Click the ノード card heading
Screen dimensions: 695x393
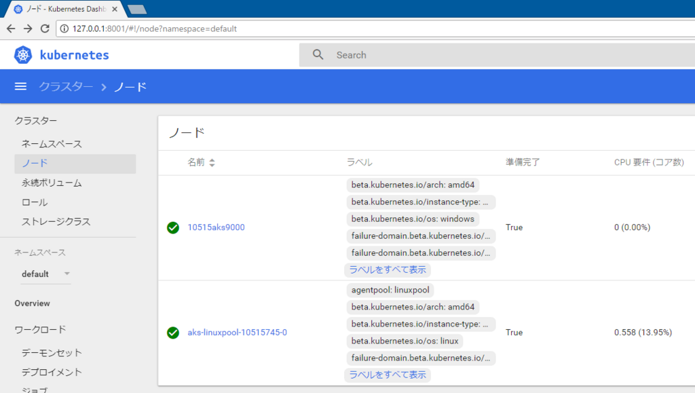click(187, 133)
